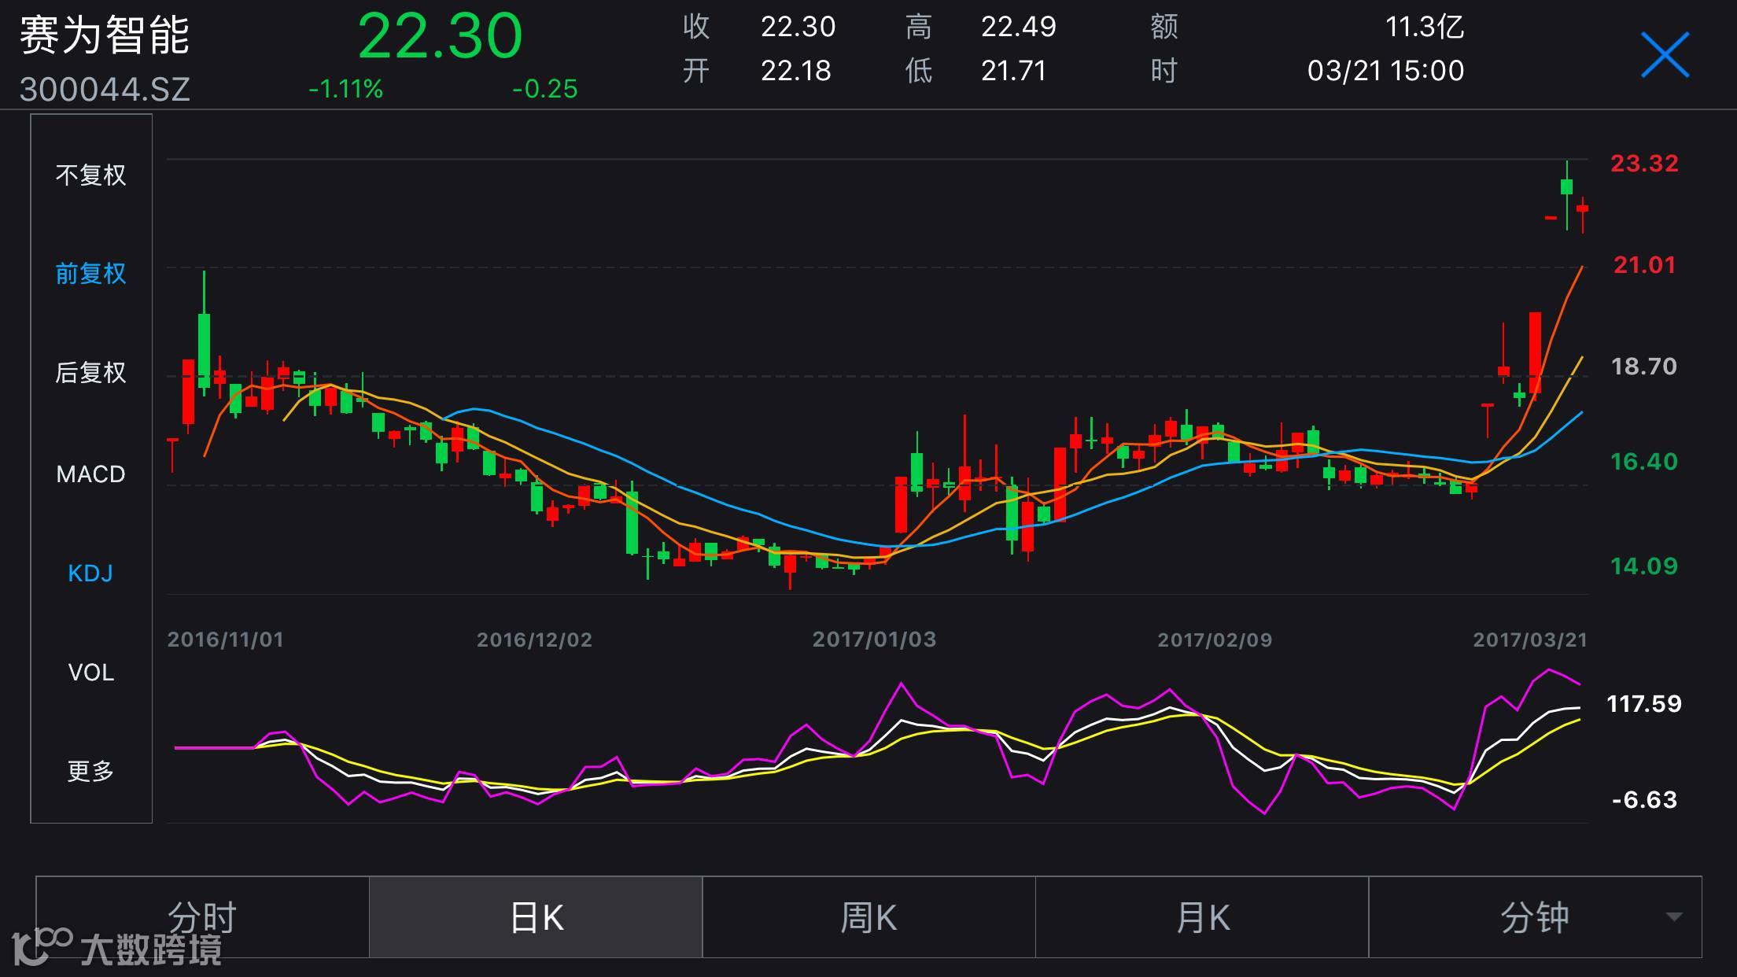Select 后复权 backward-adjusted price mode
This screenshot has width=1737, height=977.
(90, 373)
